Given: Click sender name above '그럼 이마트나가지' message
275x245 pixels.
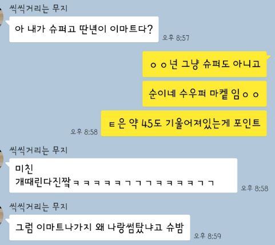Looking at the screenshot, I should pyautogui.click(x=38, y=207).
